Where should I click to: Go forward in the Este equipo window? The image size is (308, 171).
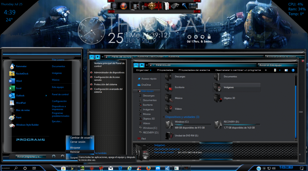[142, 65]
